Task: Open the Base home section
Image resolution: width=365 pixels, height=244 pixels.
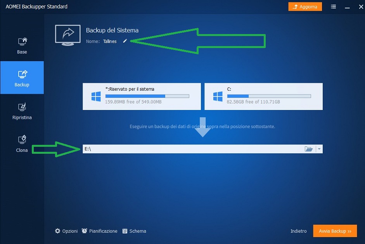Action: (x=22, y=46)
